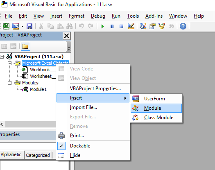This screenshot has height=170, width=215.
Task: Open Find with the binoculars icon
Action: tap(69, 26)
